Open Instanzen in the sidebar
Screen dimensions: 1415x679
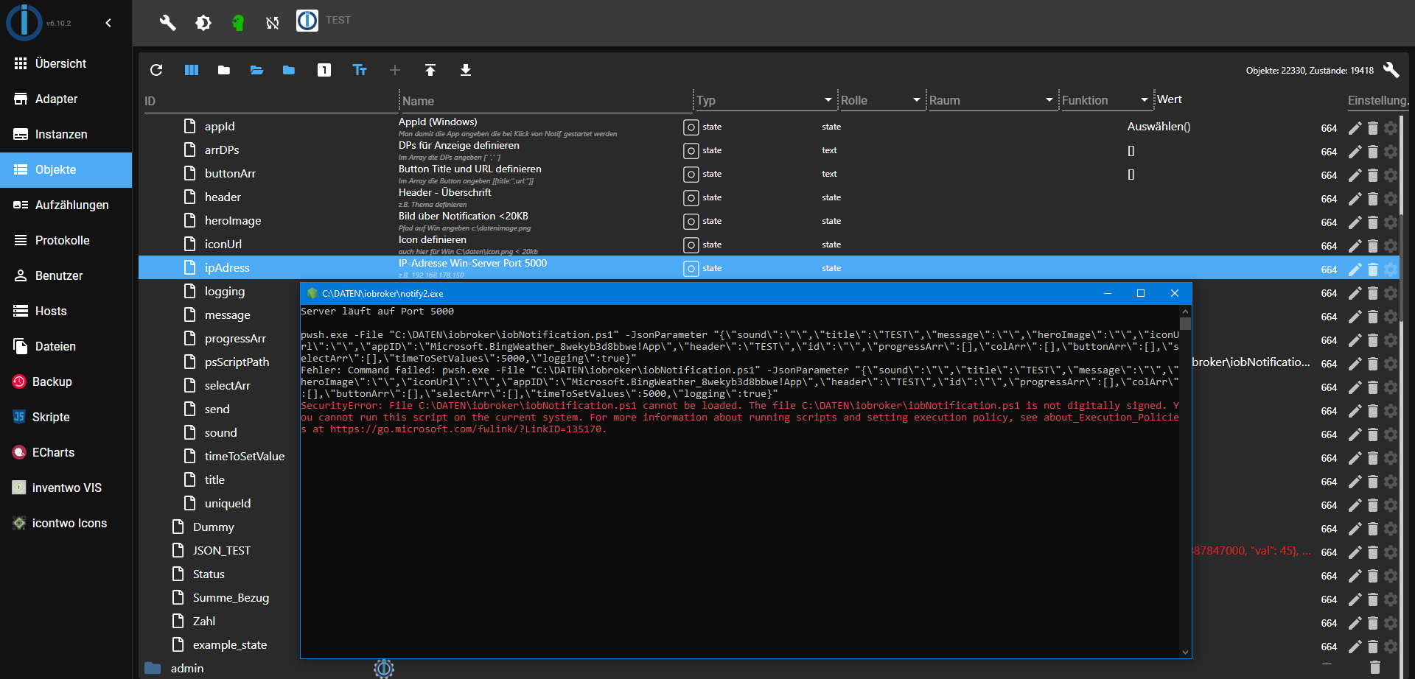click(66, 134)
